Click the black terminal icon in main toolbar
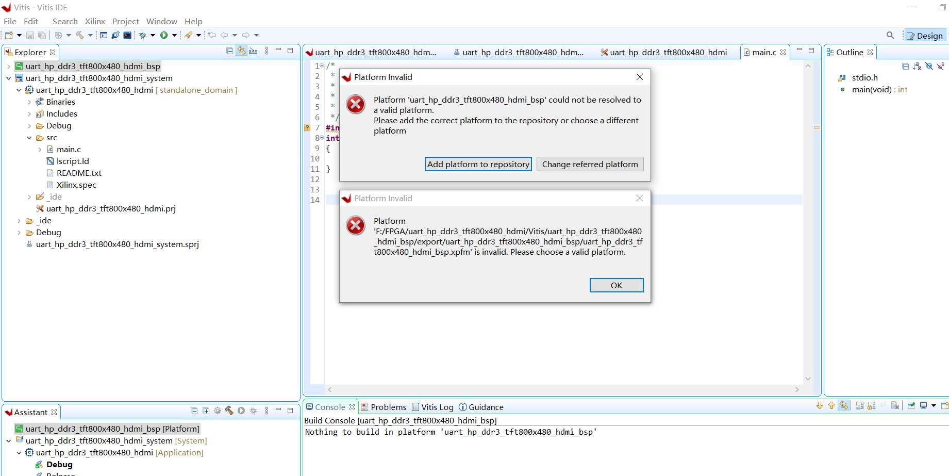Viewport: 949px width, 476px height. tap(127, 35)
